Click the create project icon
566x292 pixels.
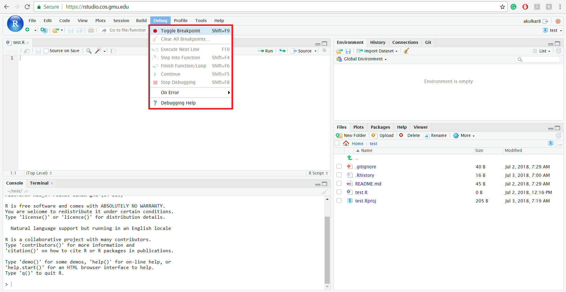[44, 30]
